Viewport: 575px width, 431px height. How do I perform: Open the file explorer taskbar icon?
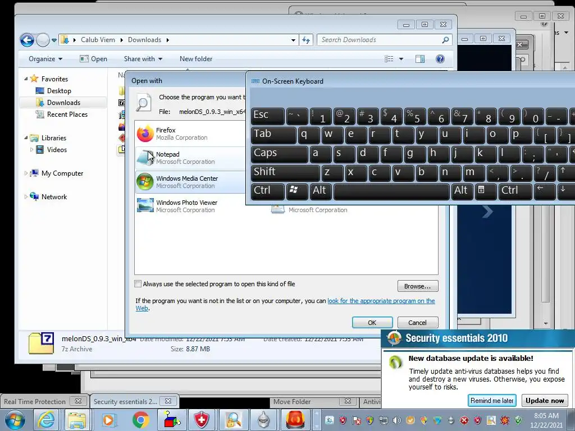pyautogui.click(x=76, y=420)
